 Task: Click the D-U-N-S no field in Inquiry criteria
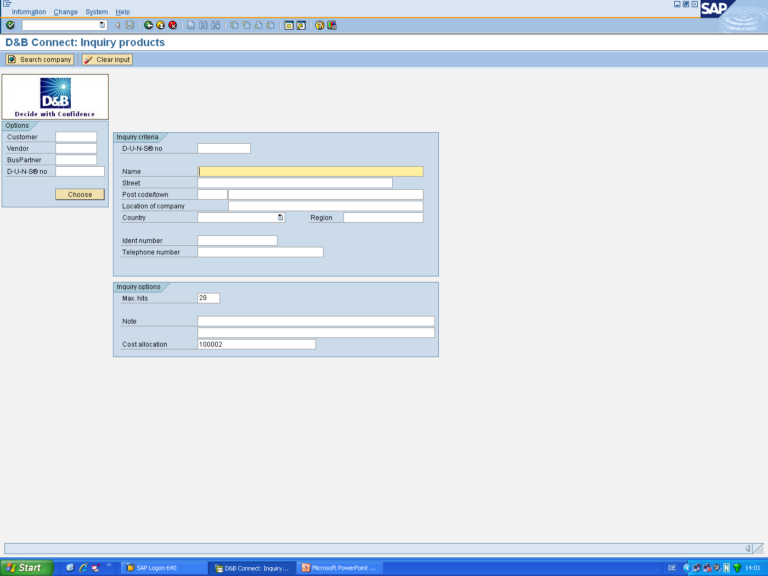tap(224, 149)
